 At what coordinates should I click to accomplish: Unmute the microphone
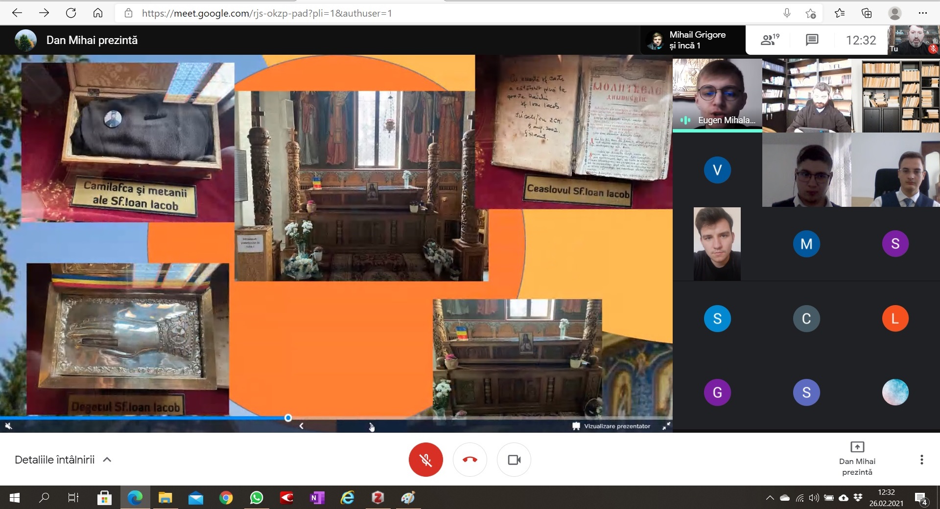point(425,460)
